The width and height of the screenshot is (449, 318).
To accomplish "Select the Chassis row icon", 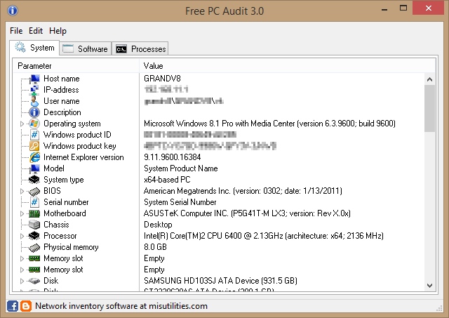I will 34,225.
